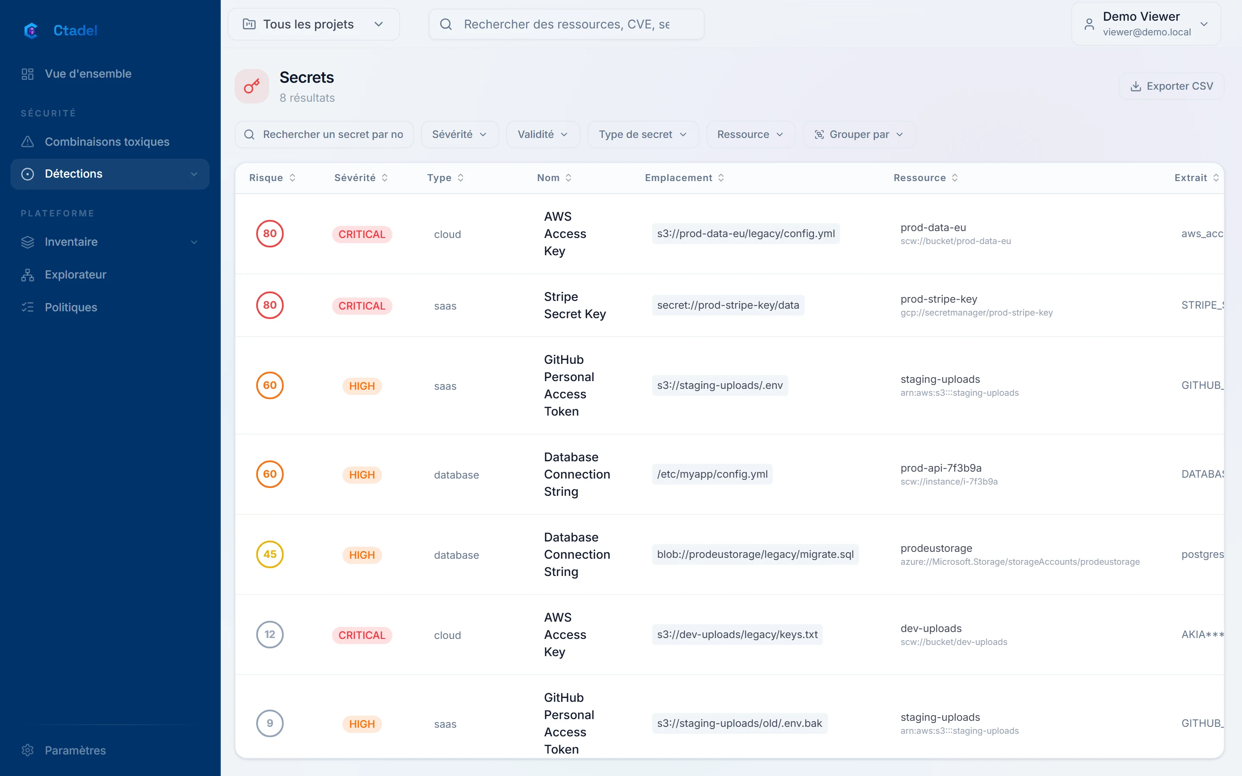This screenshot has width=1242, height=776.
Task: Open Tous les projets dropdown
Action: (x=314, y=24)
